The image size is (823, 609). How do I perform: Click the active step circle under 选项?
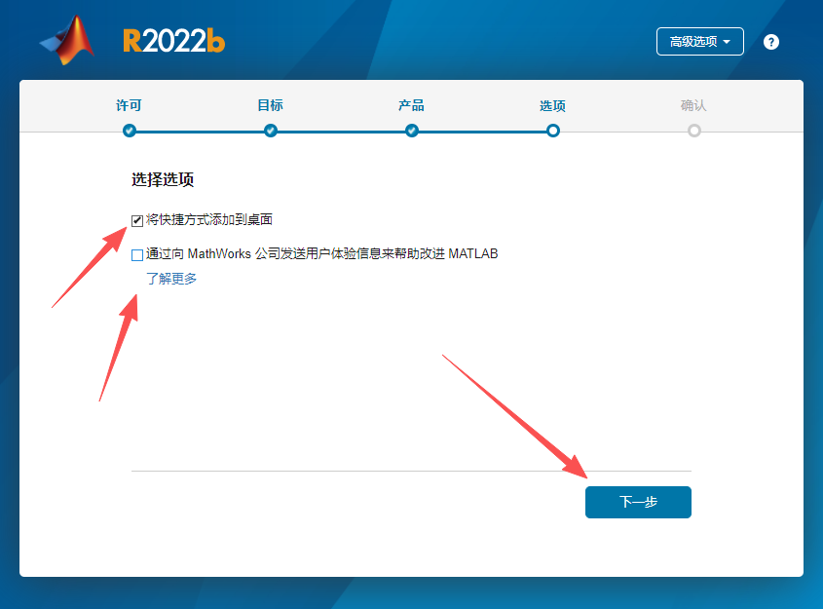click(x=552, y=130)
